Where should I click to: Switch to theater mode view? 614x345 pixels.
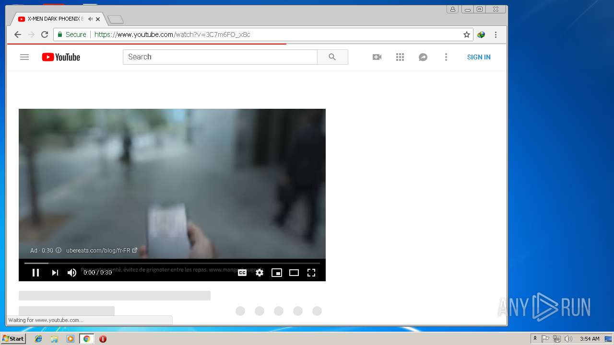[294, 273]
